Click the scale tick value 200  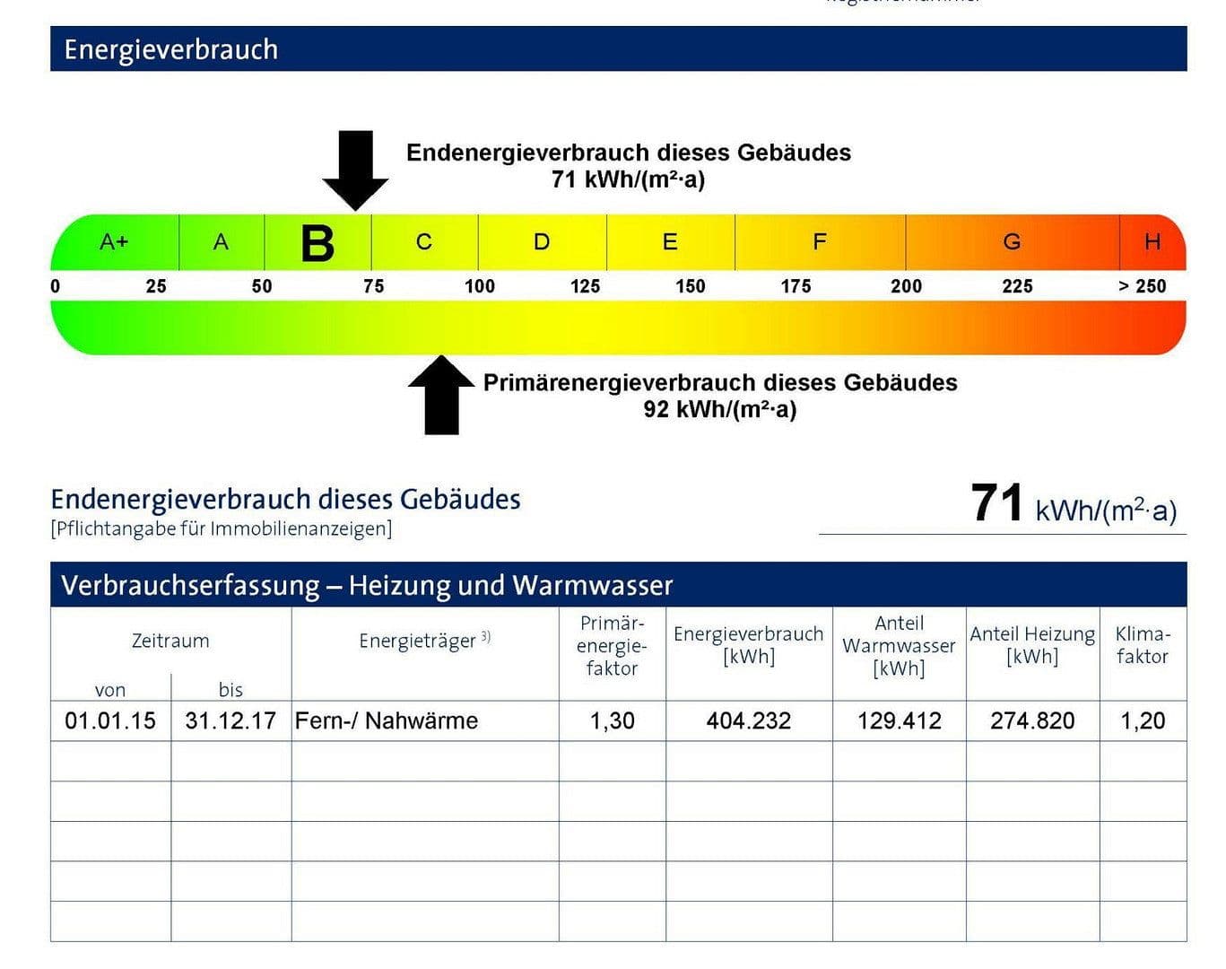pos(906,286)
